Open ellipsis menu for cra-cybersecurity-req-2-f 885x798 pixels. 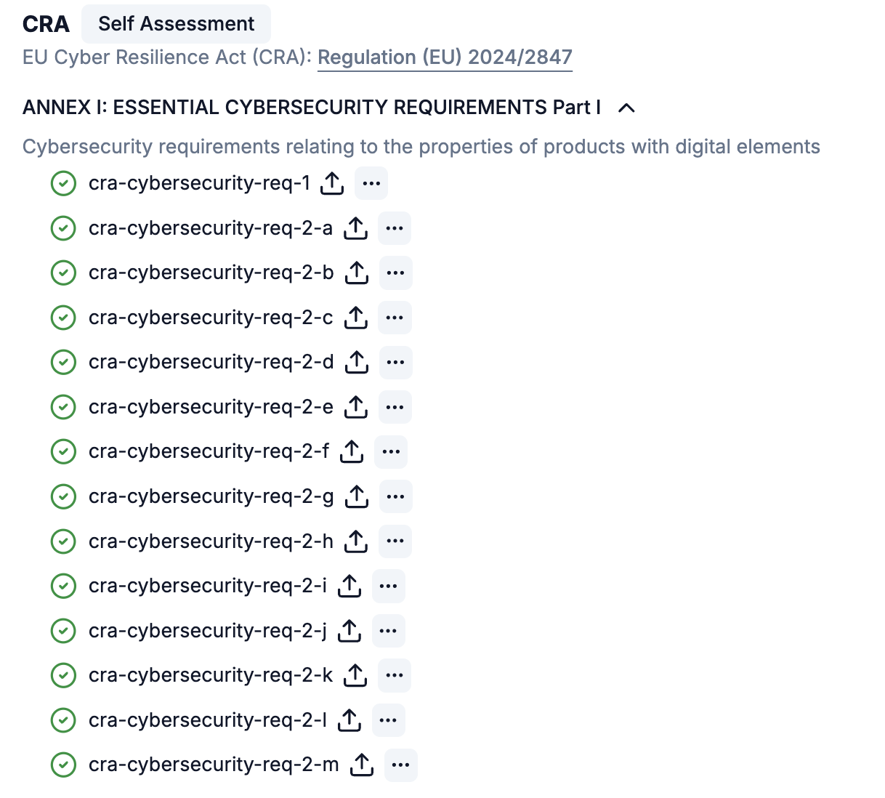(391, 452)
